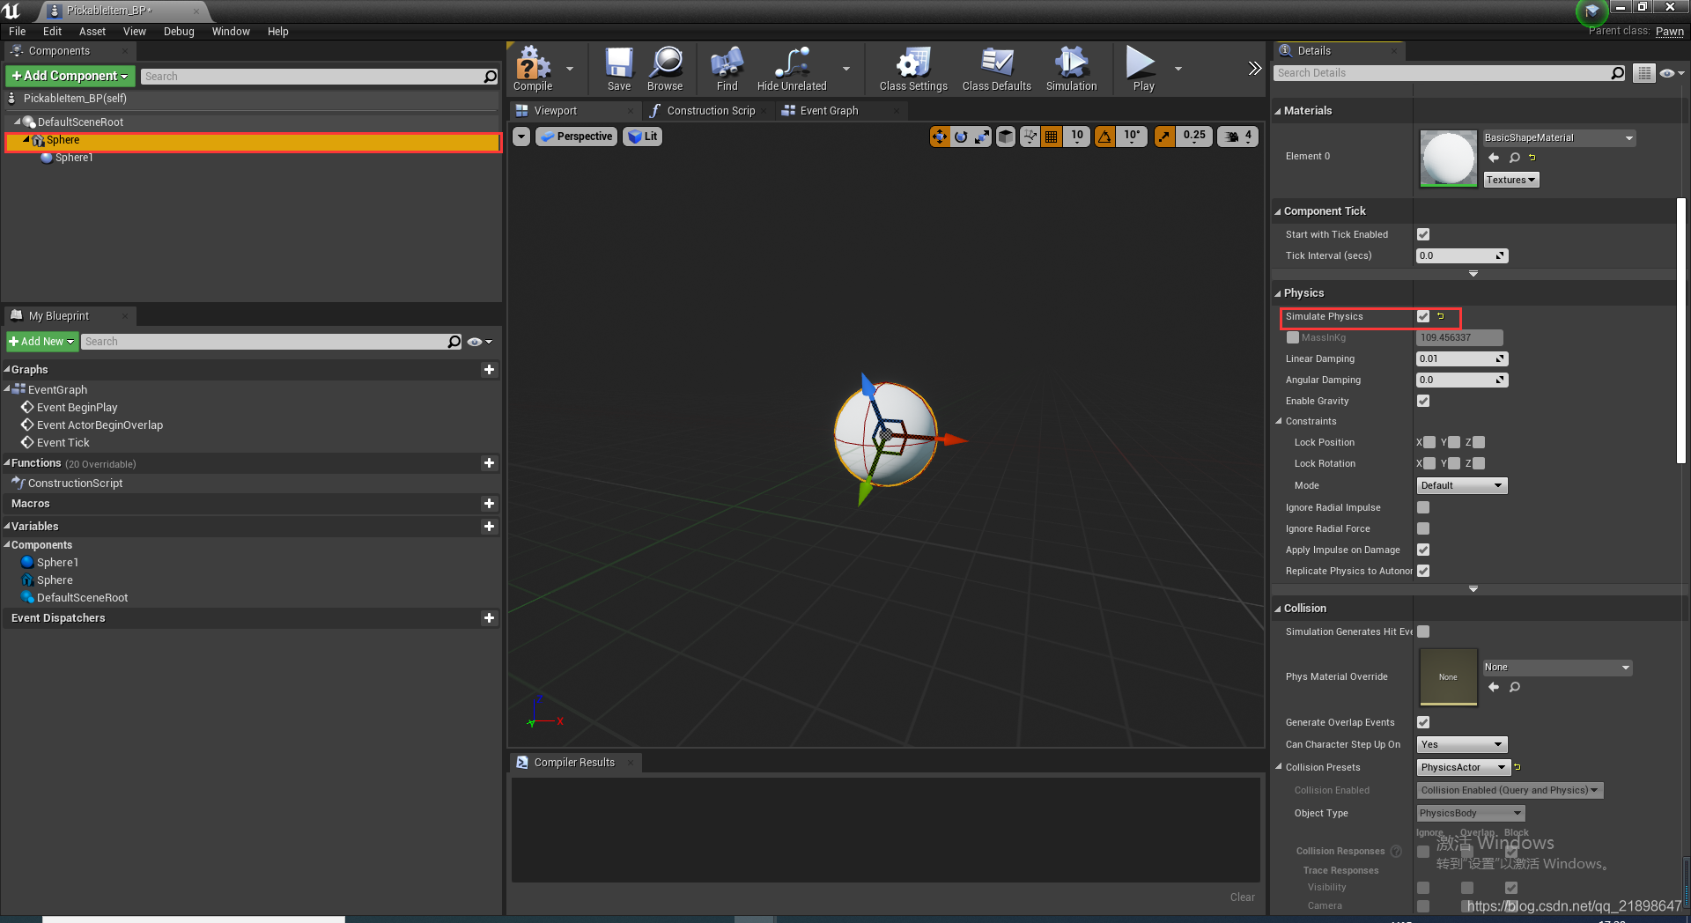1691x923 pixels.
Task: Disable Generate Overlap Events in Collision
Action: coord(1423,721)
